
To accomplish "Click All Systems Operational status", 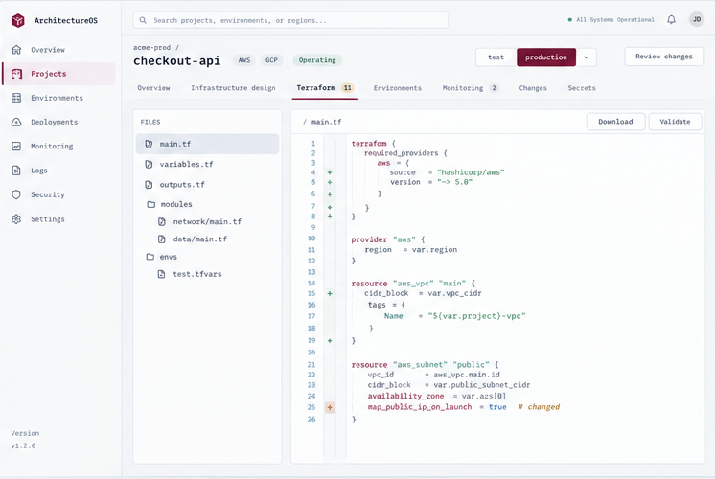I will click(611, 19).
